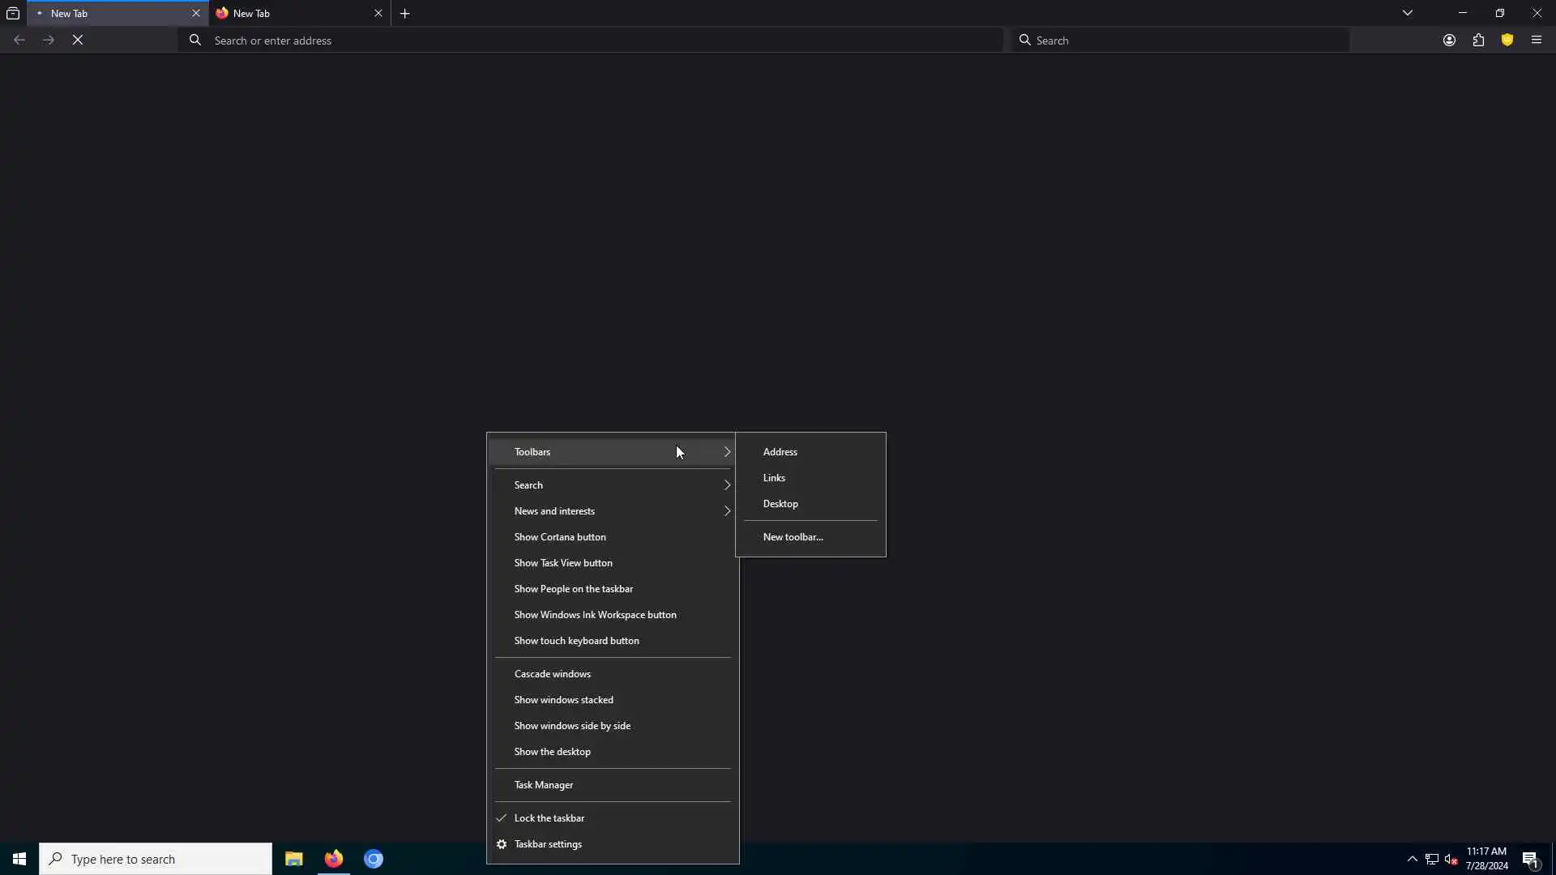Choose New toolbar... menu entry
This screenshot has width=1556, height=875.
tap(793, 537)
